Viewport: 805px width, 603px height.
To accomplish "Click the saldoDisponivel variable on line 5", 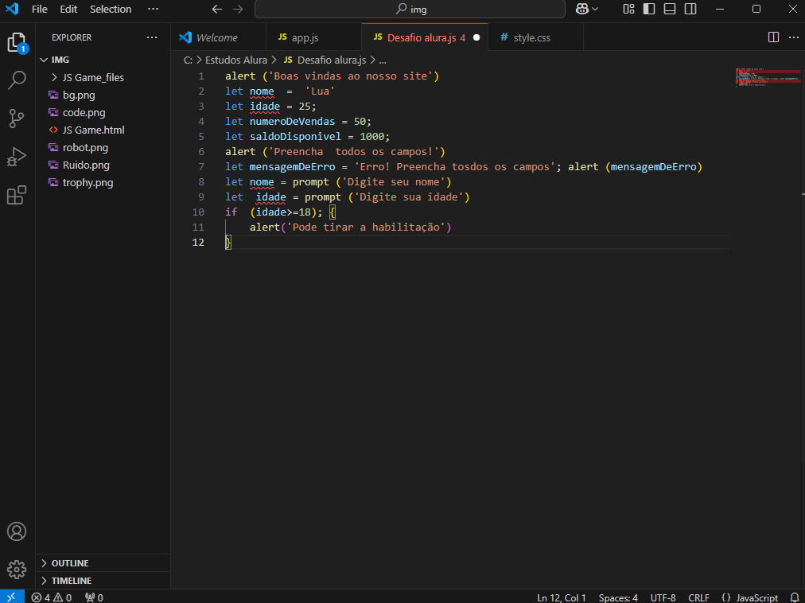I will click(x=295, y=136).
